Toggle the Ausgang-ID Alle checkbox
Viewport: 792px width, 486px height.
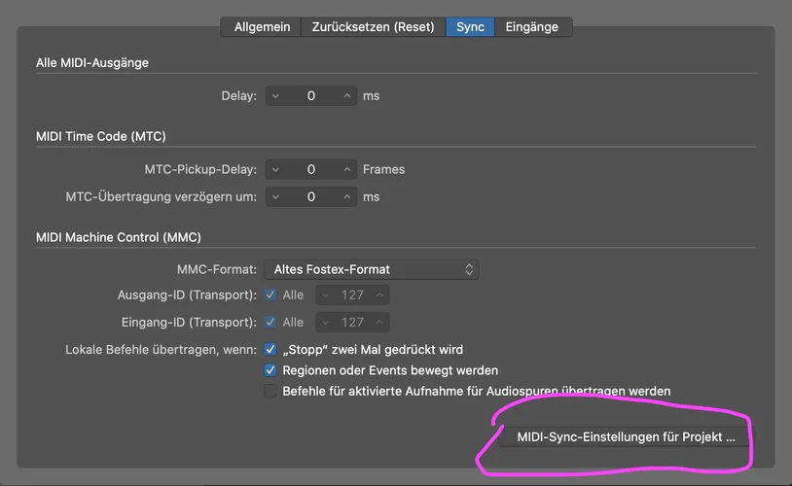pyautogui.click(x=271, y=295)
